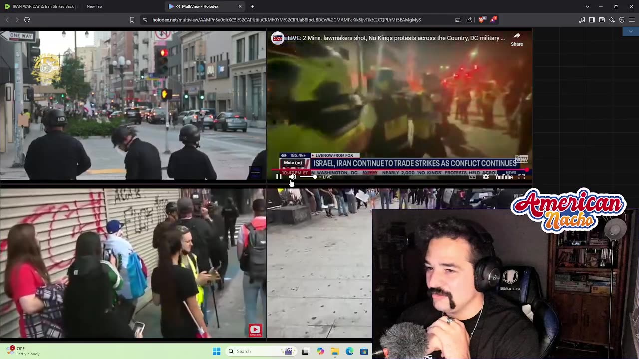
Task: Open the Brave Wallet icon
Action: click(x=602, y=20)
